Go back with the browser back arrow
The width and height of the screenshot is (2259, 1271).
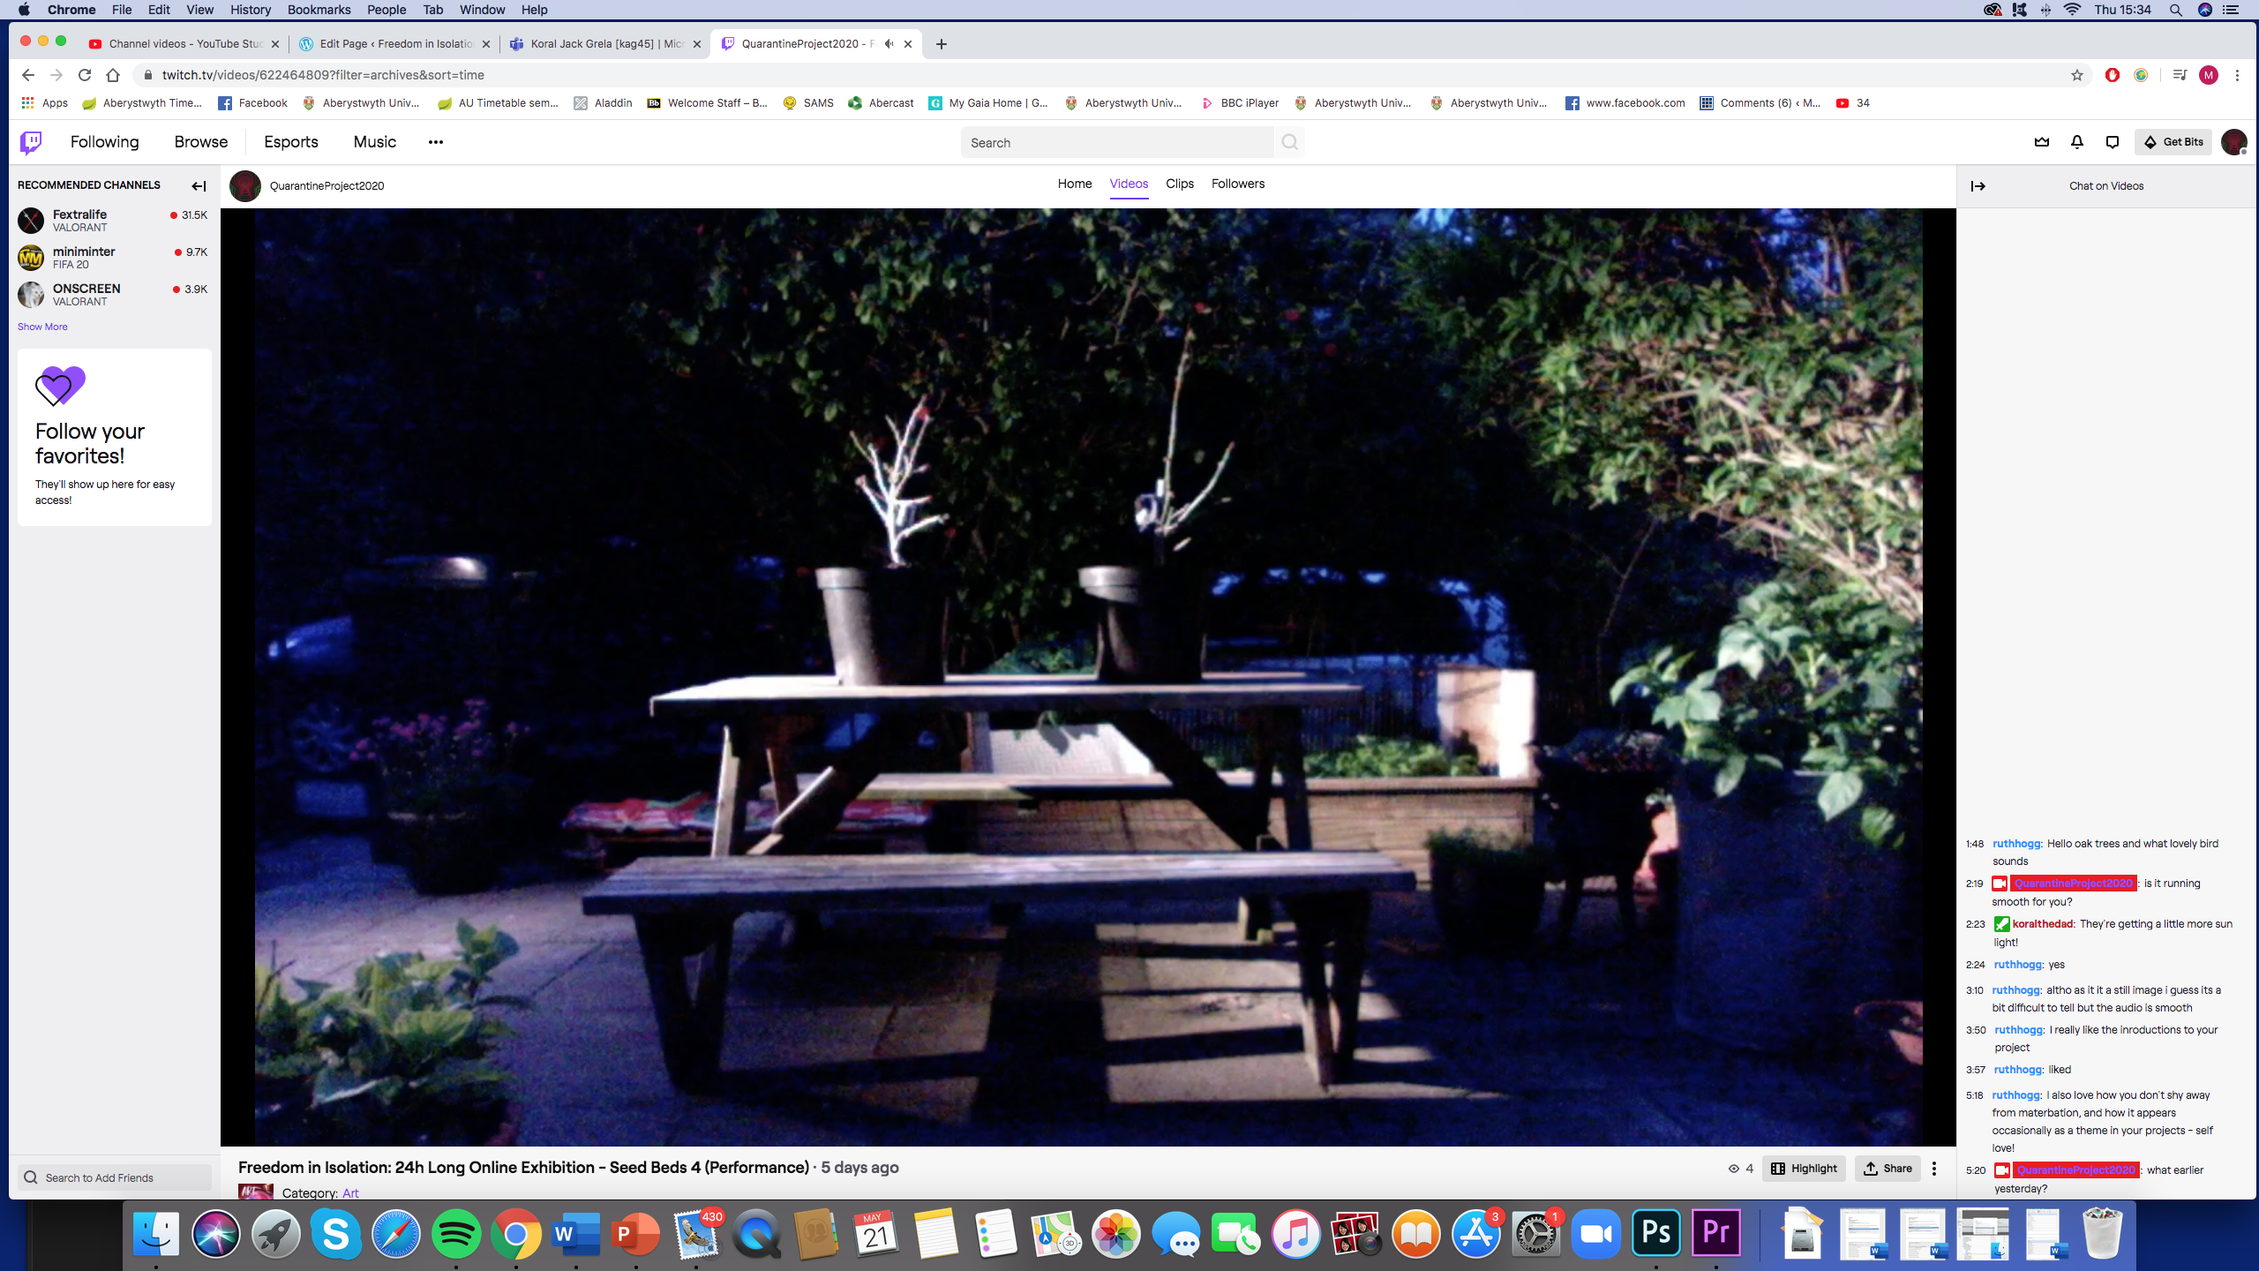(x=28, y=75)
